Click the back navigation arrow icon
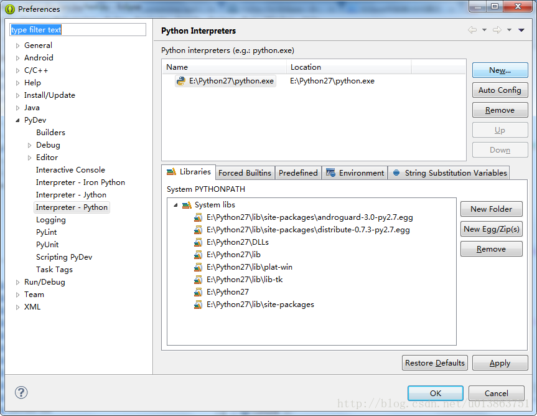Viewport: 537px width, 416px height. click(472, 30)
